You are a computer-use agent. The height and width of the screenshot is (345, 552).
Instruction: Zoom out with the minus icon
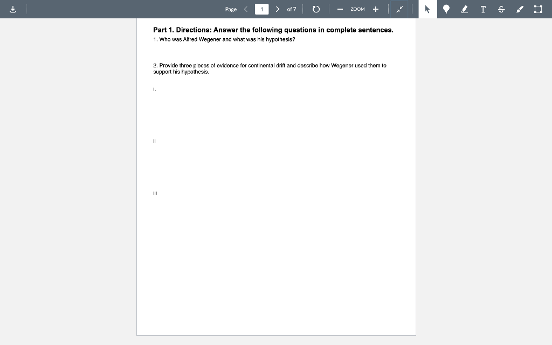point(340,9)
